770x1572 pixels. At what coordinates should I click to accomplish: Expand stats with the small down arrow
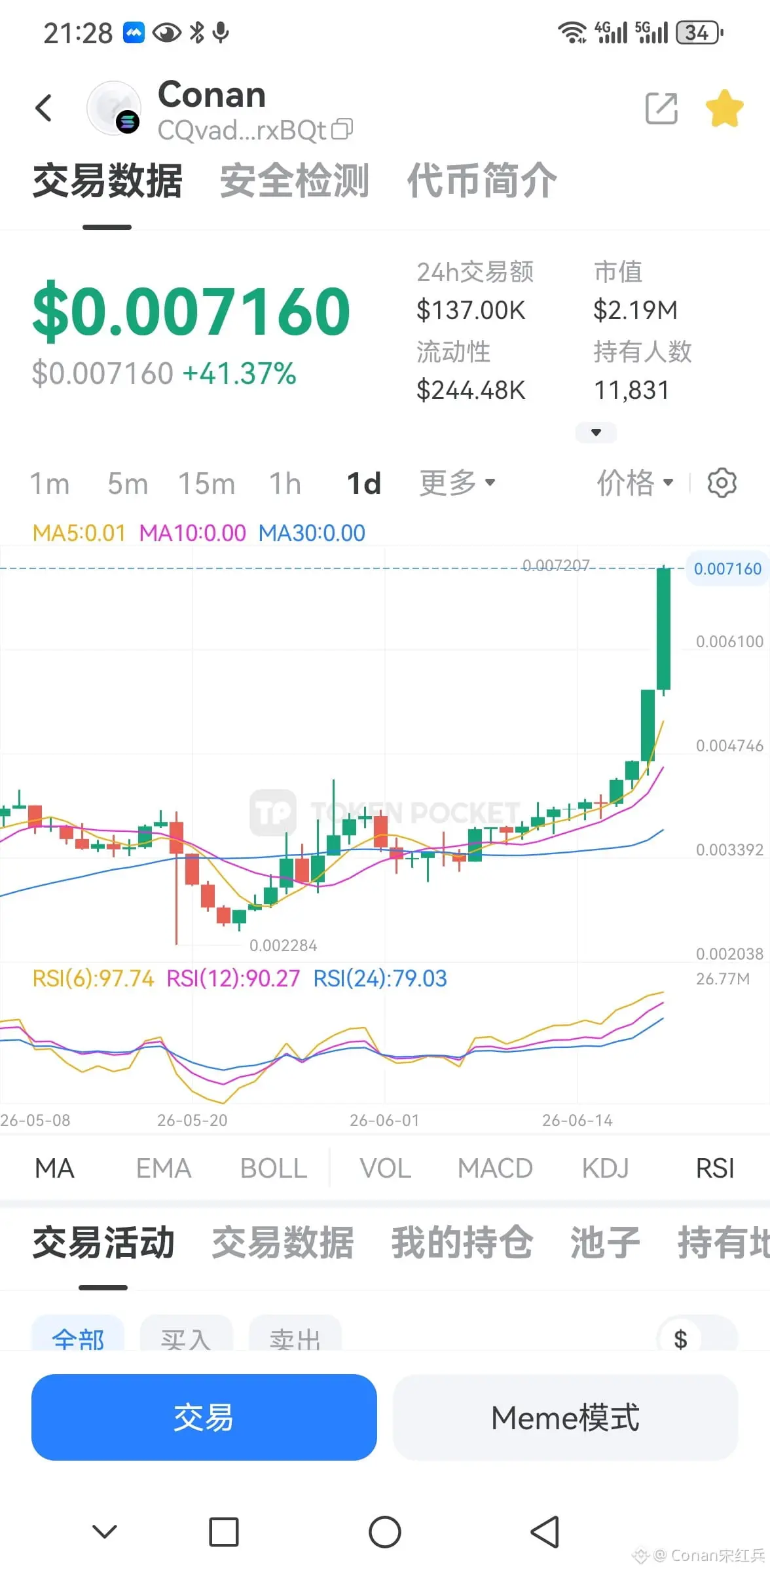[x=596, y=432]
